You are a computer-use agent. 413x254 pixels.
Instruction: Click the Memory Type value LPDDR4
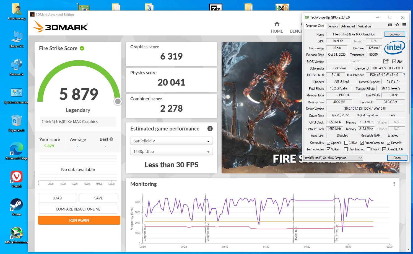343,95
